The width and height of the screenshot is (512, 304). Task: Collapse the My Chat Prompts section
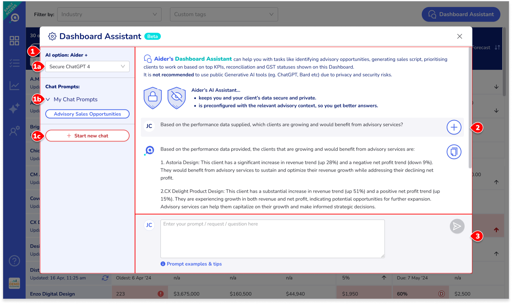[x=48, y=100]
